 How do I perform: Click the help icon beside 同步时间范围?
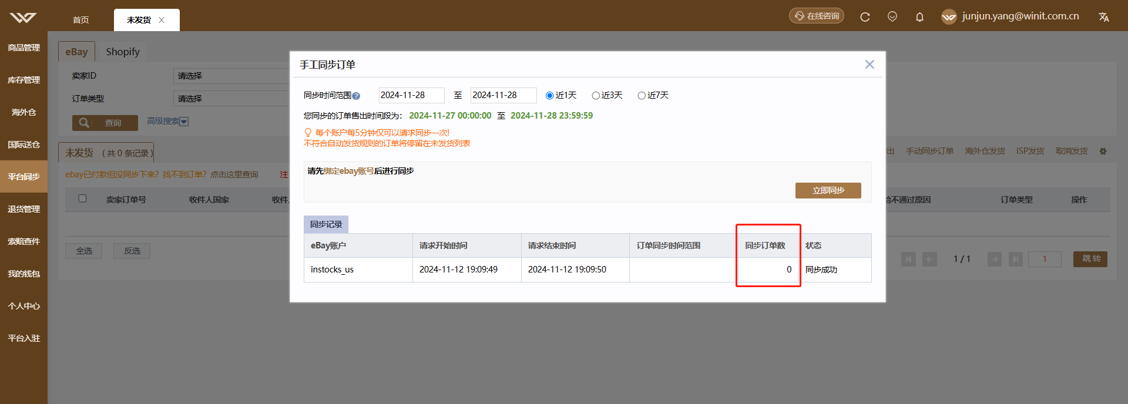[356, 96]
